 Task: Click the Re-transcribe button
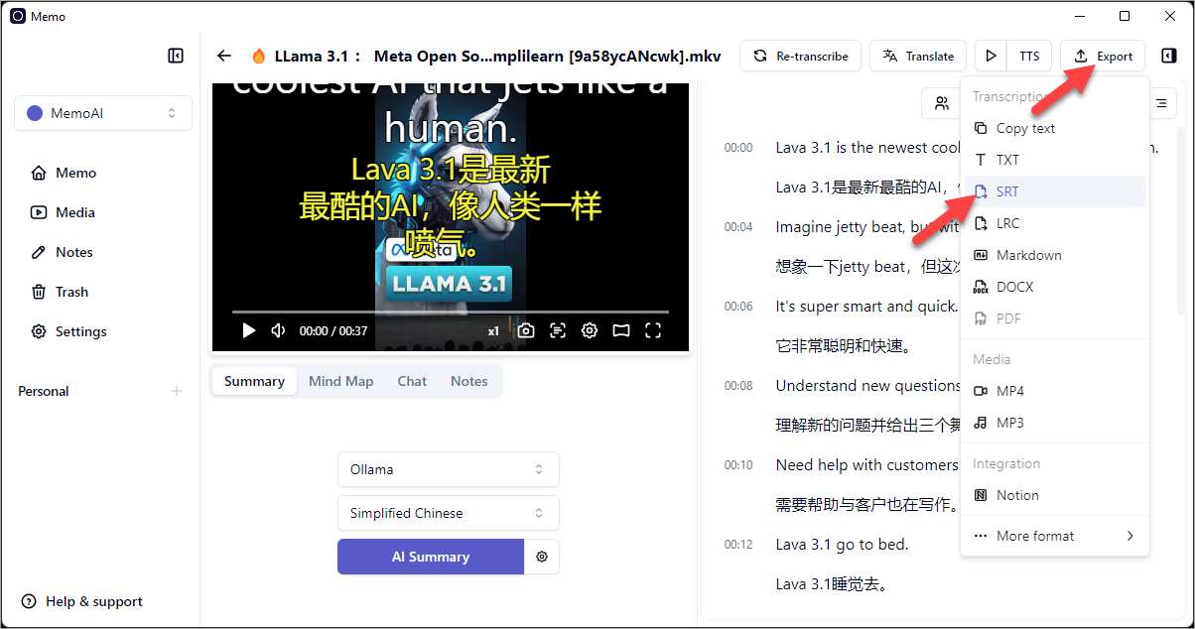point(800,56)
